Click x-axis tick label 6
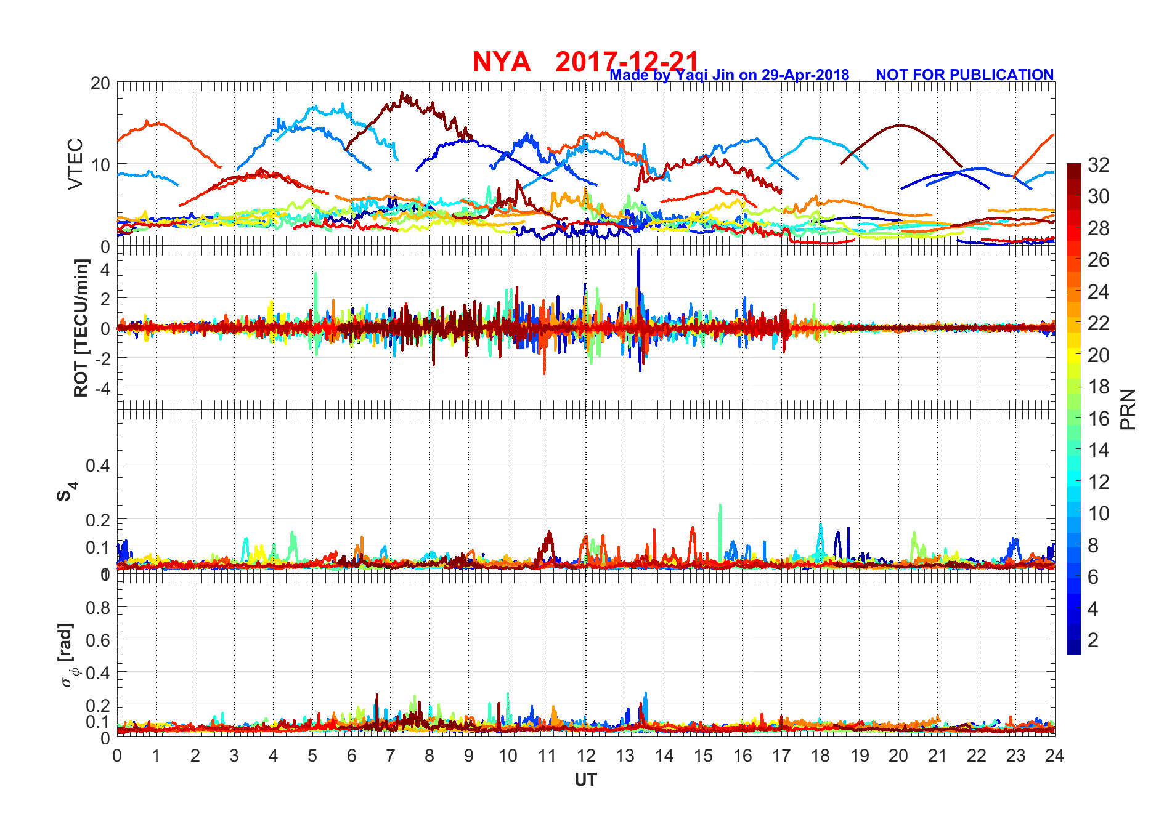The width and height of the screenshot is (1172, 819). tap(351, 756)
